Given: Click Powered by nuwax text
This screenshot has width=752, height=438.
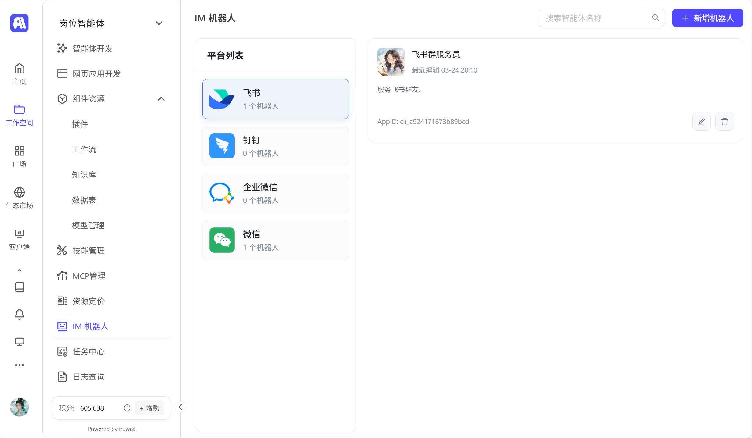Looking at the screenshot, I should (x=111, y=429).
